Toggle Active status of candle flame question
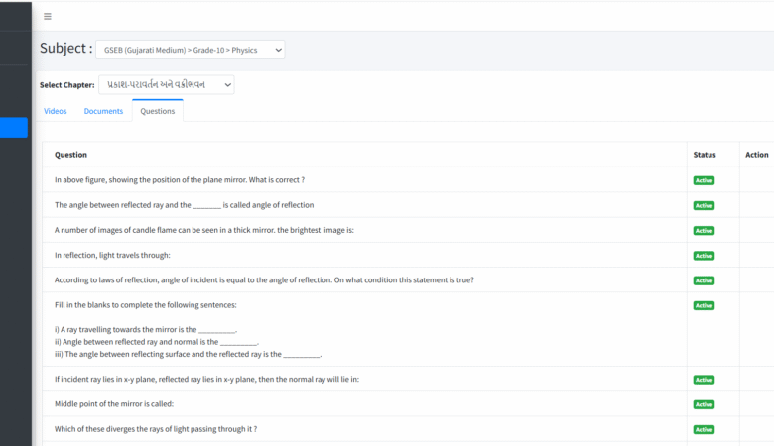This screenshot has width=774, height=446. pos(704,230)
